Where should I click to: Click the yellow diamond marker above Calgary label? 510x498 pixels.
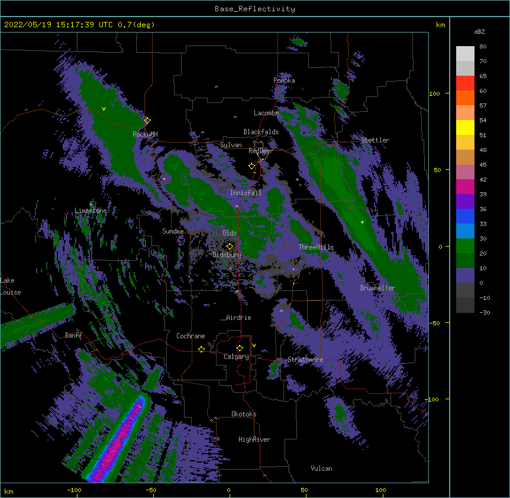coord(240,348)
